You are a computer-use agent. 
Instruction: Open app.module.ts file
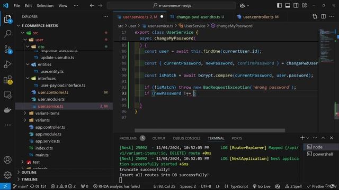pyautogui.click(x=48, y=134)
